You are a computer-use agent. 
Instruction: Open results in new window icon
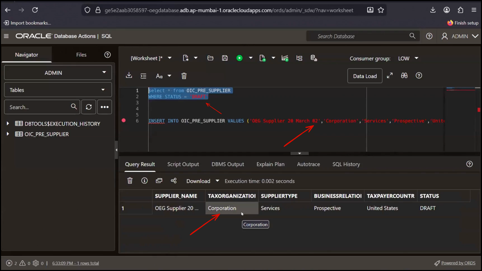[x=159, y=181]
